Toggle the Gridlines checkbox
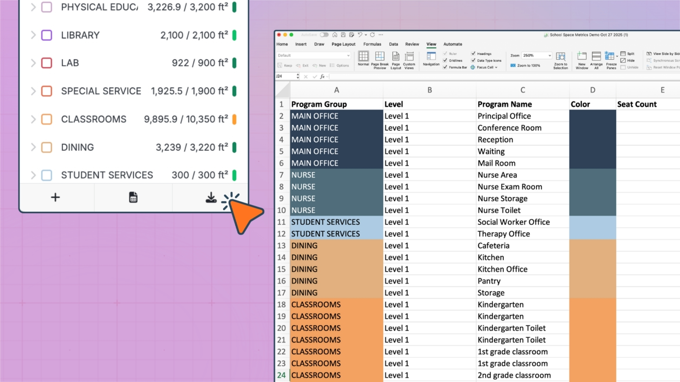Image resolution: width=680 pixels, height=382 pixels. tap(445, 61)
